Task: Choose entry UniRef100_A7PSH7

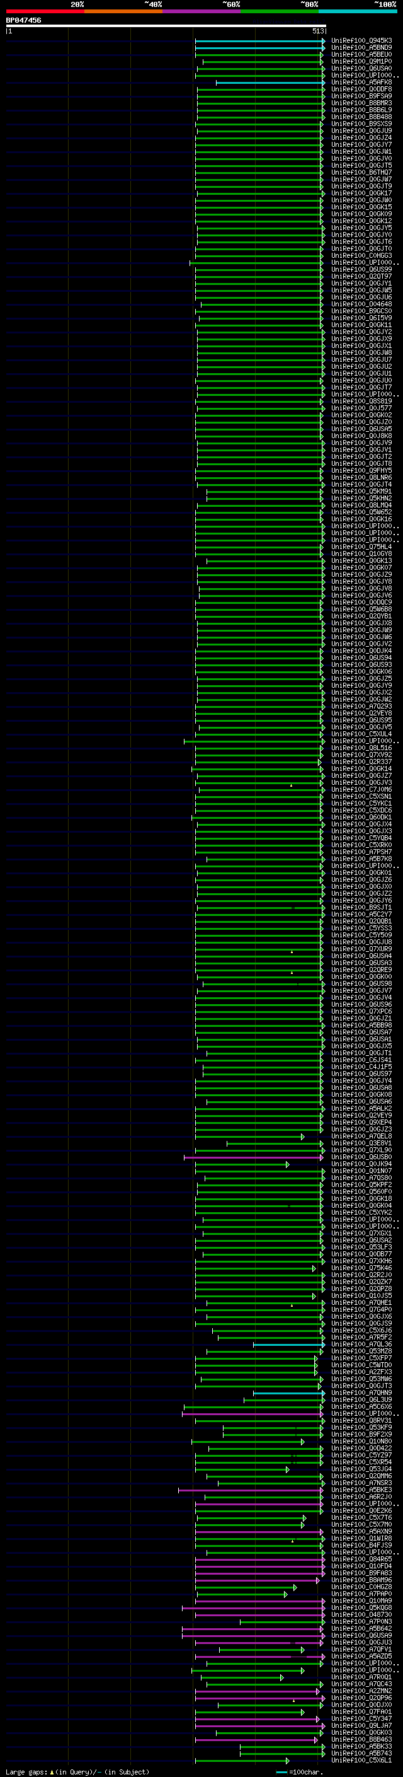Action: click(x=361, y=852)
